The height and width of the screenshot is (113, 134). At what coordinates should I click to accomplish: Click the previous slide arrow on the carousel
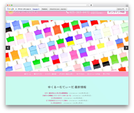point(8,48)
